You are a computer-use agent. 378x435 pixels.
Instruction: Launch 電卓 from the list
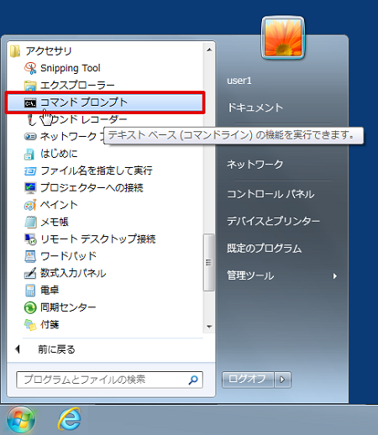click(50, 291)
